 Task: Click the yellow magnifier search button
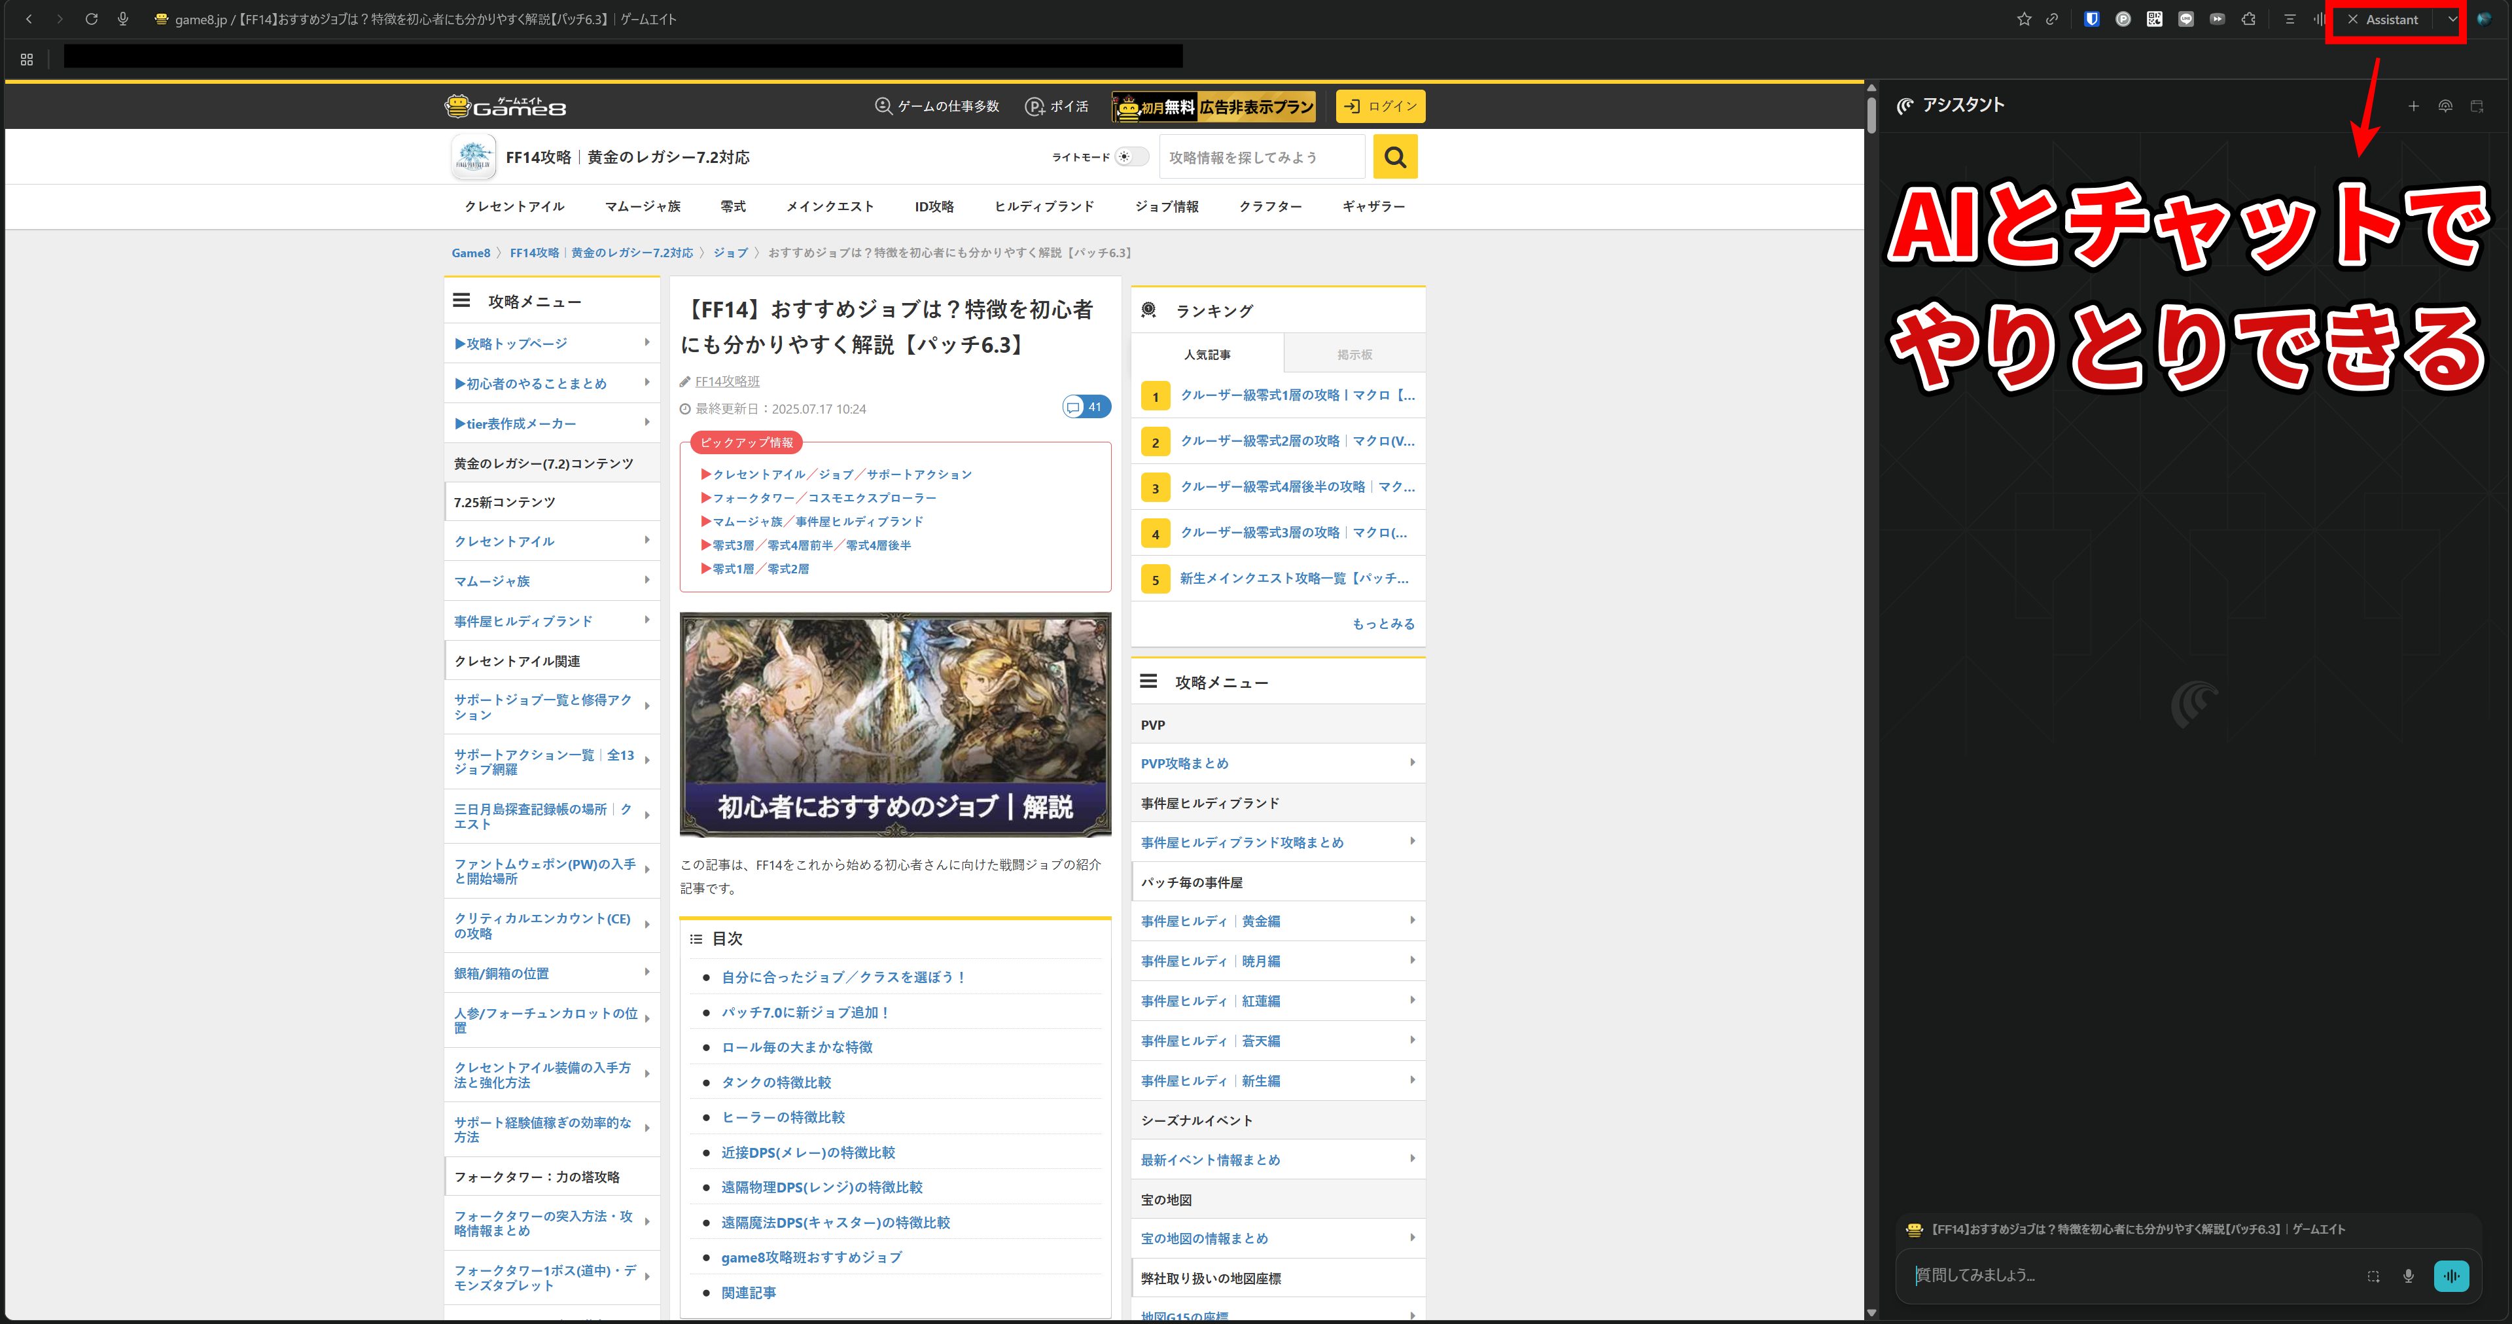coord(1394,156)
